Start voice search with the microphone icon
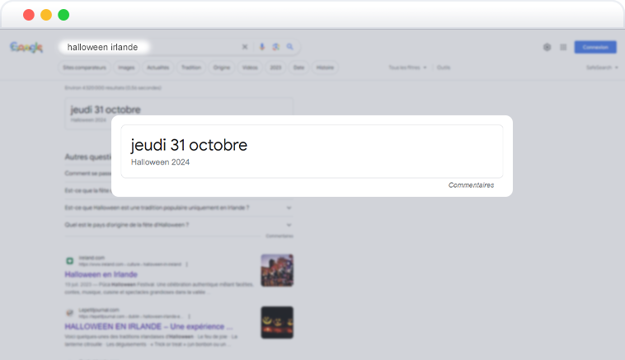Image resolution: width=625 pixels, height=360 pixels. pos(262,47)
